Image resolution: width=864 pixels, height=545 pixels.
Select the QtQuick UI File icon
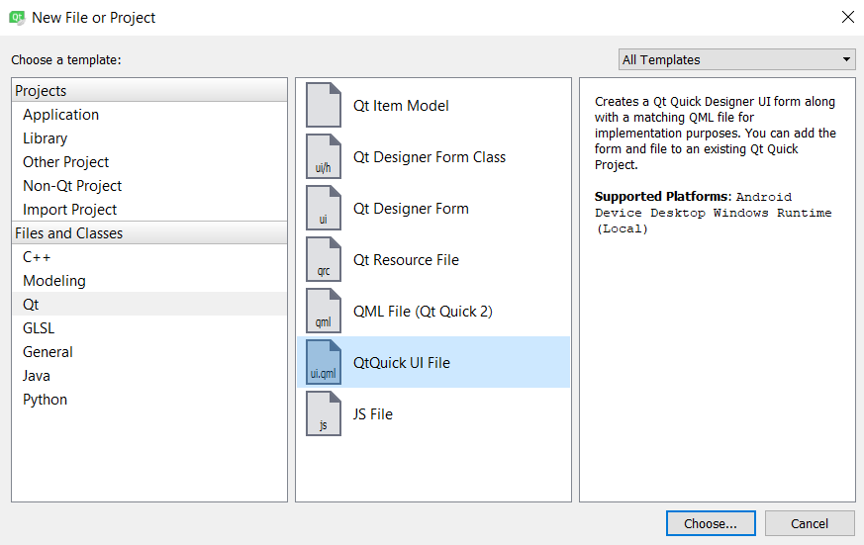323,363
